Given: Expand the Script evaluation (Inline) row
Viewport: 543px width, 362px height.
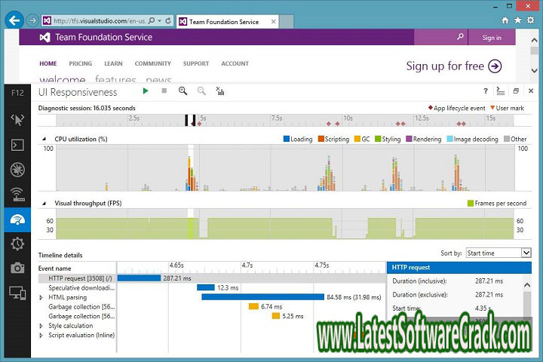Looking at the screenshot, I should (x=41, y=336).
